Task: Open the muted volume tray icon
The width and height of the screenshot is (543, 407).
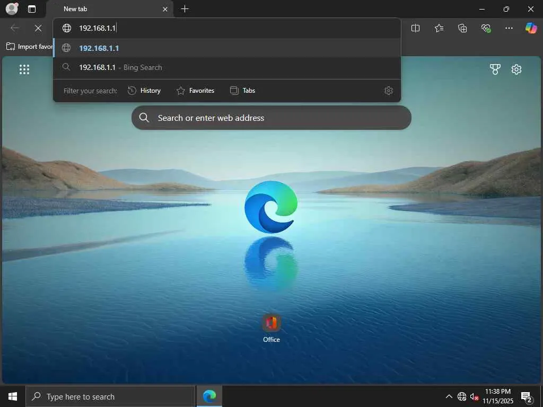Action: (474, 396)
